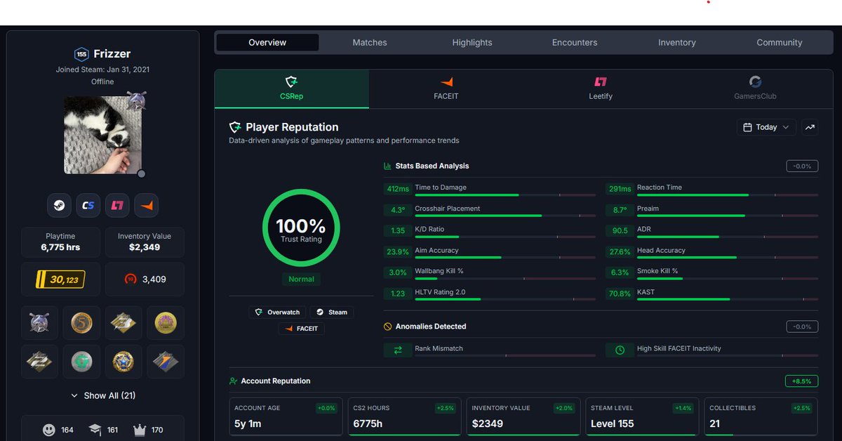This screenshot has height=441, width=842.
Task: Click the Account Age 5y 1m card
Action: [286, 416]
